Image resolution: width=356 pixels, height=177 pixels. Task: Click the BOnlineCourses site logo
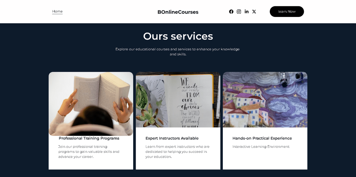[x=178, y=12]
